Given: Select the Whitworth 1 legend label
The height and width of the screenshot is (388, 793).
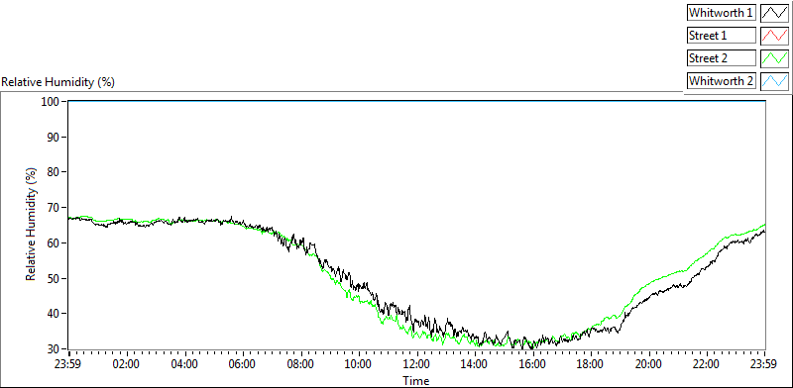Looking at the screenshot, I should pos(722,13).
